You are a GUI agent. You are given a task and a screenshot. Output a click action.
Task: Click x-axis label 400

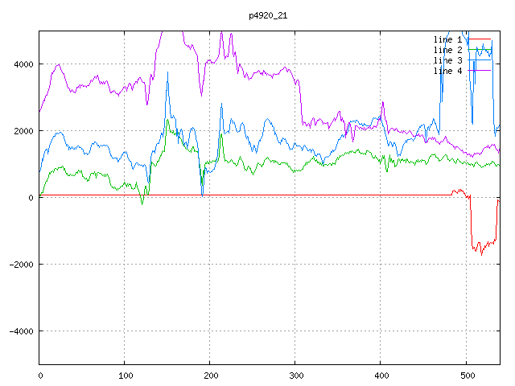(381, 376)
